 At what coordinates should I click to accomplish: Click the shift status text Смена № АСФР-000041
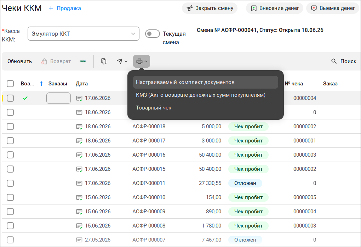pos(260,30)
